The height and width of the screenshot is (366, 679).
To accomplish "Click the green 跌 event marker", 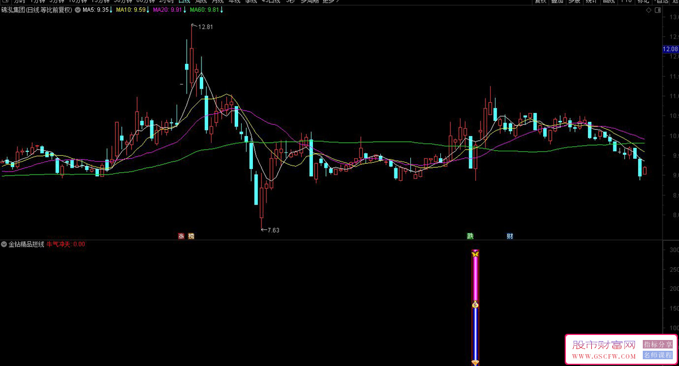I will click(x=470, y=236).
